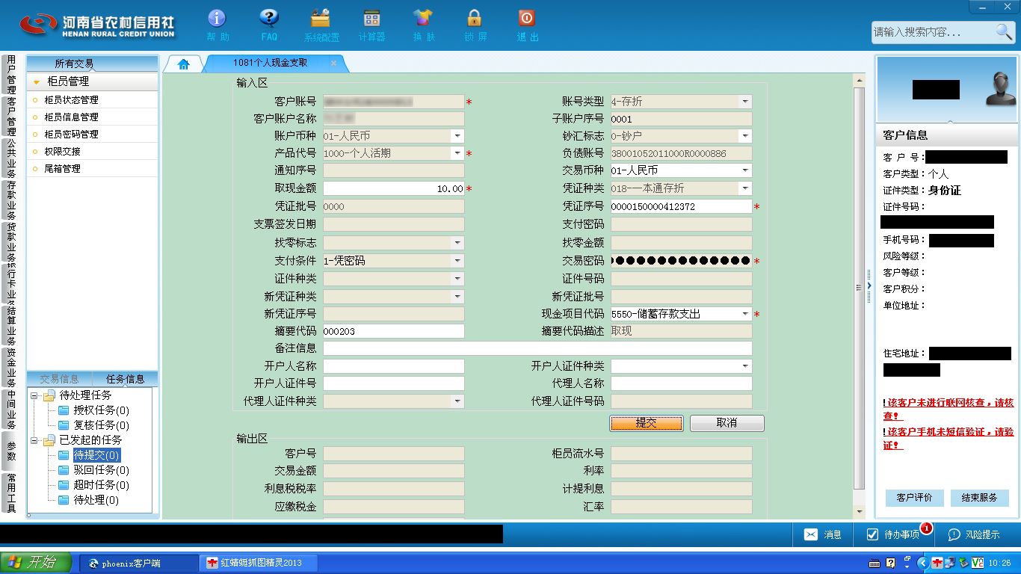Image resolution: width=1021 pixels, height=574 pixels.
Task: Click the red dragonfly tray icon
Action: [937, 563]
